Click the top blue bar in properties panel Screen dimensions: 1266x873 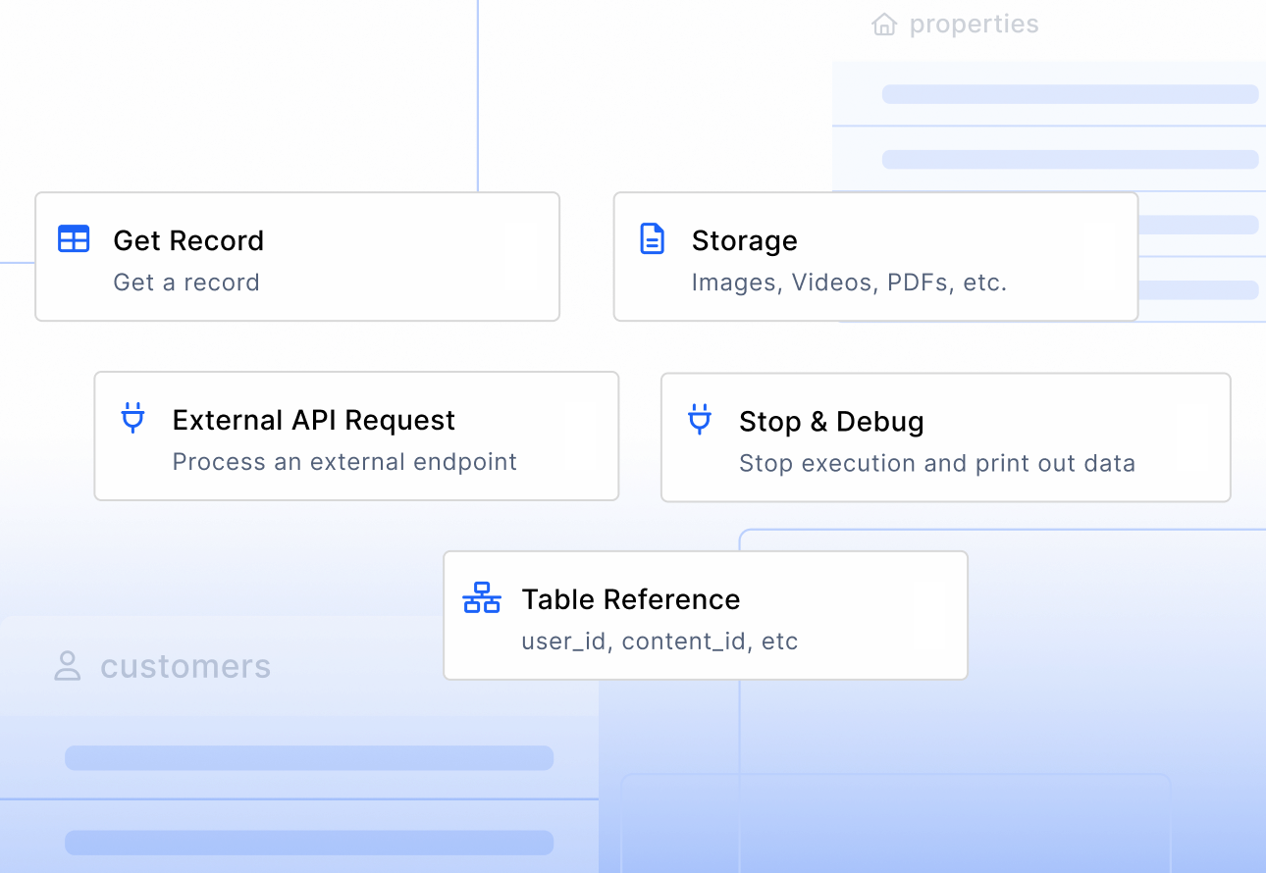tap(1070, 93)
